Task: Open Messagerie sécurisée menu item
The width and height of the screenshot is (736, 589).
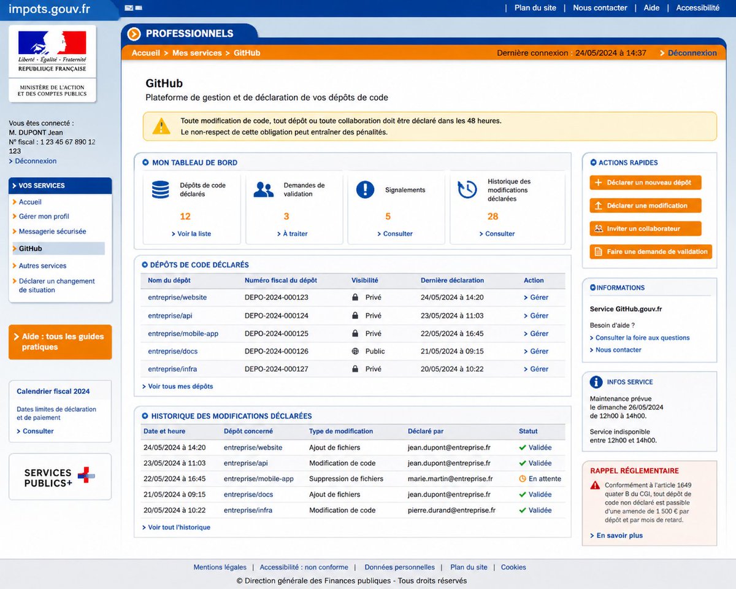Action: [53, 231]
